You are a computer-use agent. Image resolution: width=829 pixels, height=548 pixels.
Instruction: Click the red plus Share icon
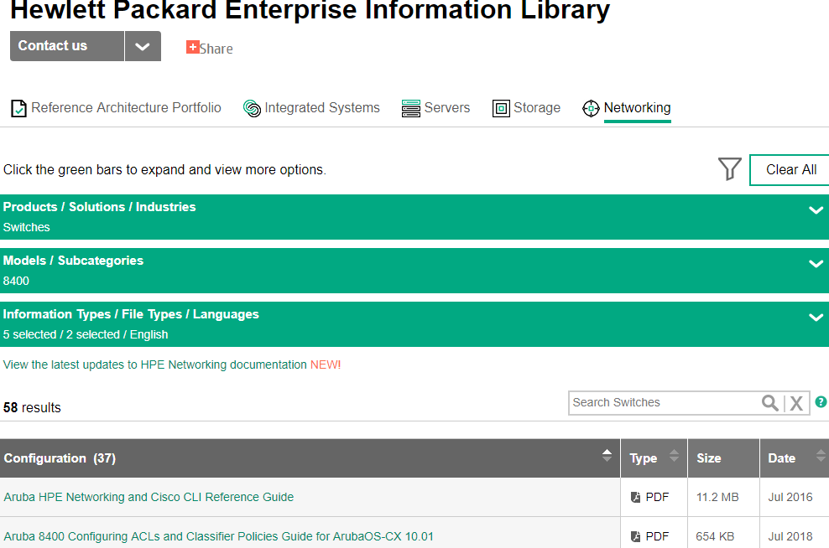point(192,47)
